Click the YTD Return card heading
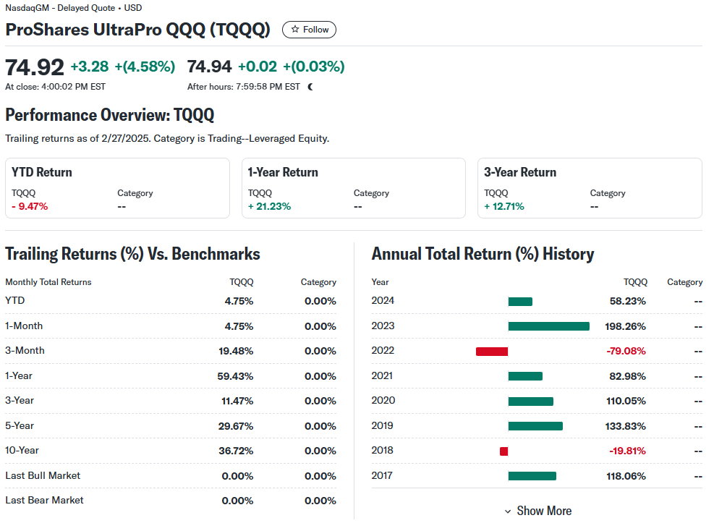The height and width of the screenshot is (531, 714). [x=42, y=172]
